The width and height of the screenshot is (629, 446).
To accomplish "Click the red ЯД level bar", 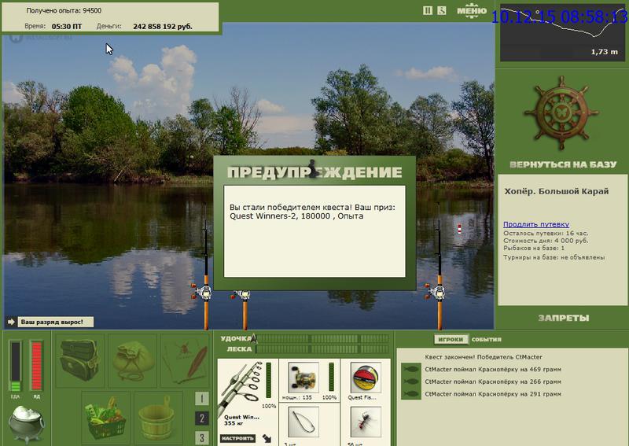I will 36,366.
